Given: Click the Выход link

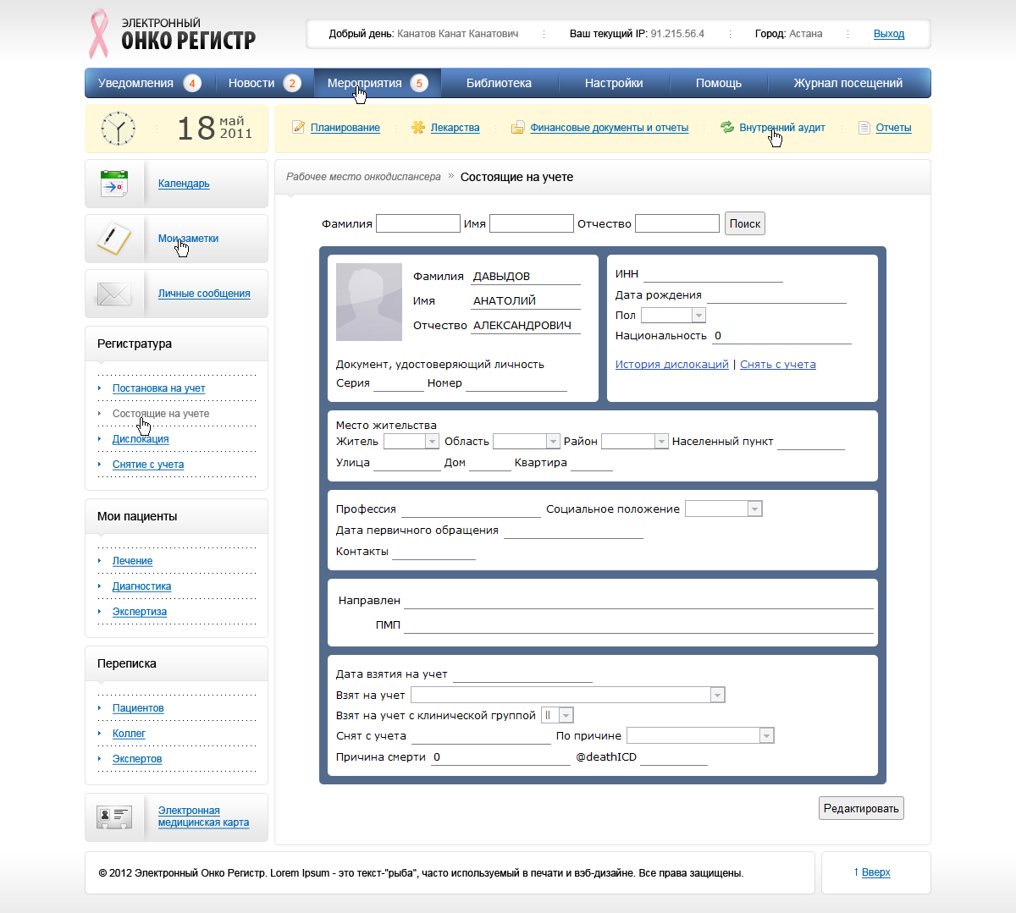Looking at the screenshot, I should click(889, 34).
